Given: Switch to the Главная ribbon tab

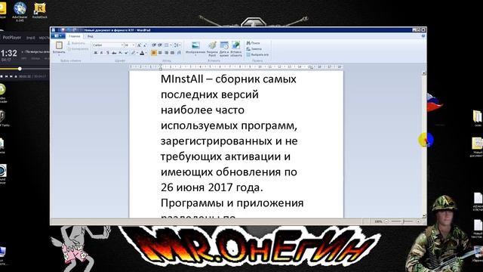Looking at the screenshot, I should pyautogui.click(x=75, y=36).
